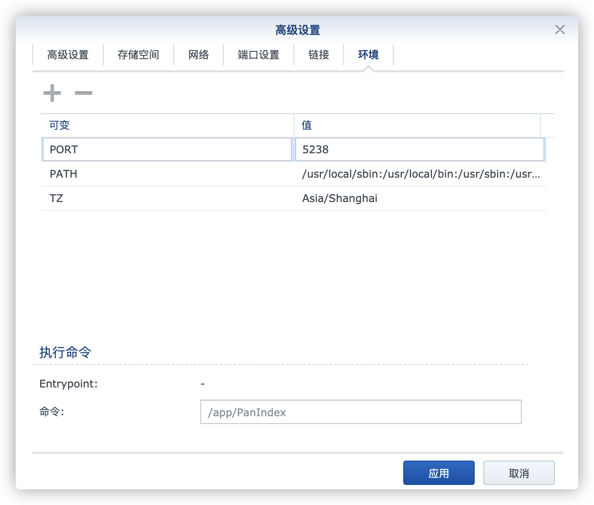
Task: Click the 值 column header
Action: [306, 125]
